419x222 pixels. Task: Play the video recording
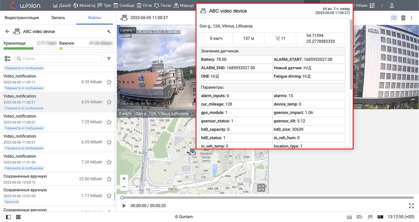click(x=124, y=206)
